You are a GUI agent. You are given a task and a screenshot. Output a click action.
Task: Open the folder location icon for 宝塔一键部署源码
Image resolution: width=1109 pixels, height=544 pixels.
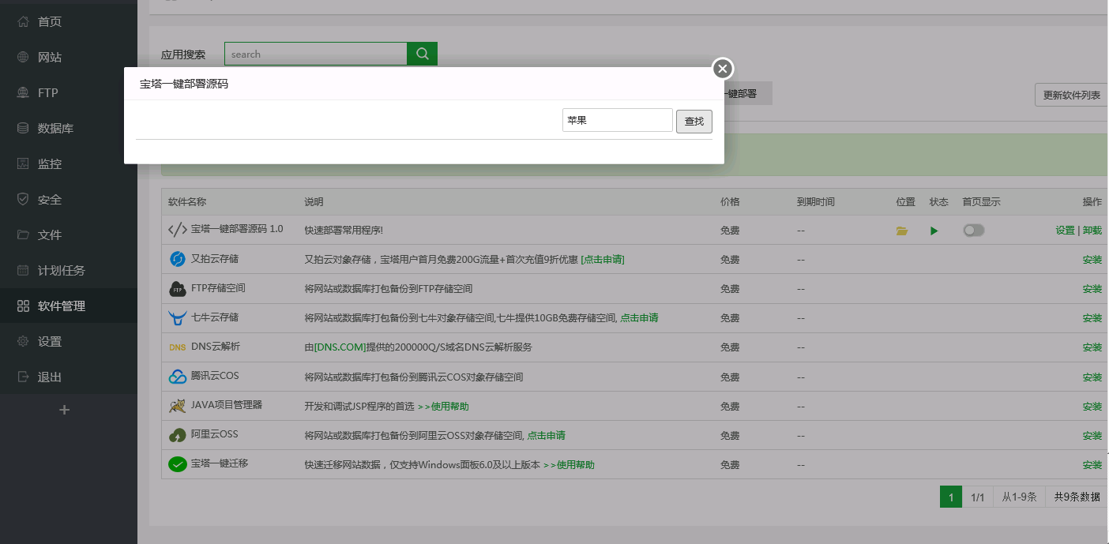tap(902, 231)
